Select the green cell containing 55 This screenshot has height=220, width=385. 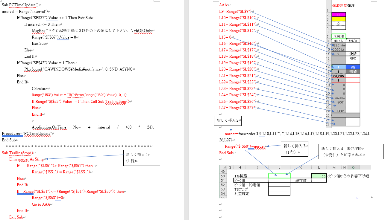(319, 176)
